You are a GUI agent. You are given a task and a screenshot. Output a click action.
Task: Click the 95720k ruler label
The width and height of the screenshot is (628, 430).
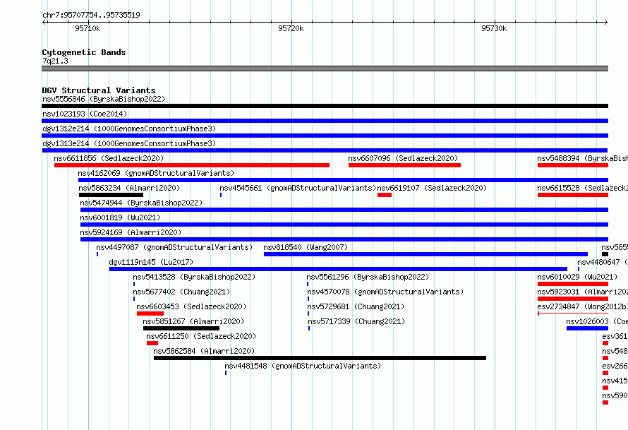click(291, 28)
